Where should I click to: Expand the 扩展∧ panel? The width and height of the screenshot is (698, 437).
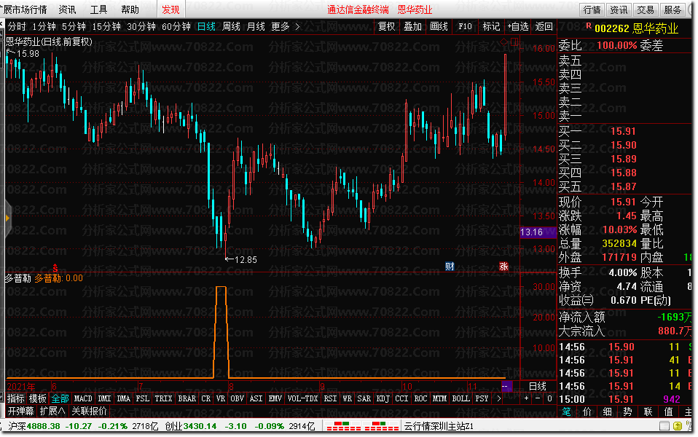point(52,411)
